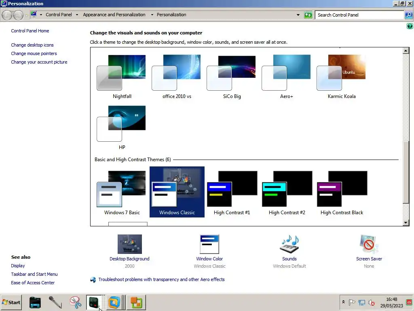Image resolution: width=414 pixels, height=311 pixels.
Task: Open the Display link
Action: [18, 266]
